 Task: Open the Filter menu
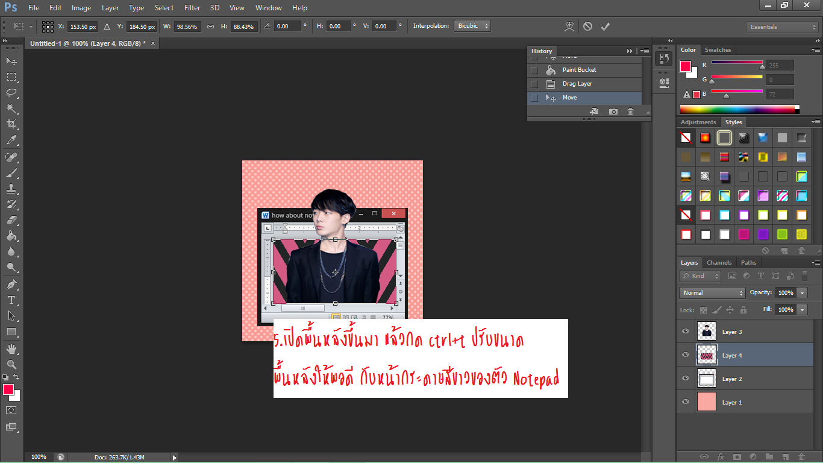point(192,8)
